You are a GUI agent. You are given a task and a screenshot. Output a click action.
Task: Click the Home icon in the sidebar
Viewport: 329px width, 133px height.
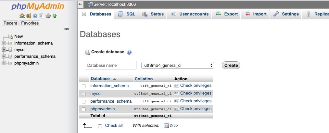pos(22,16)
